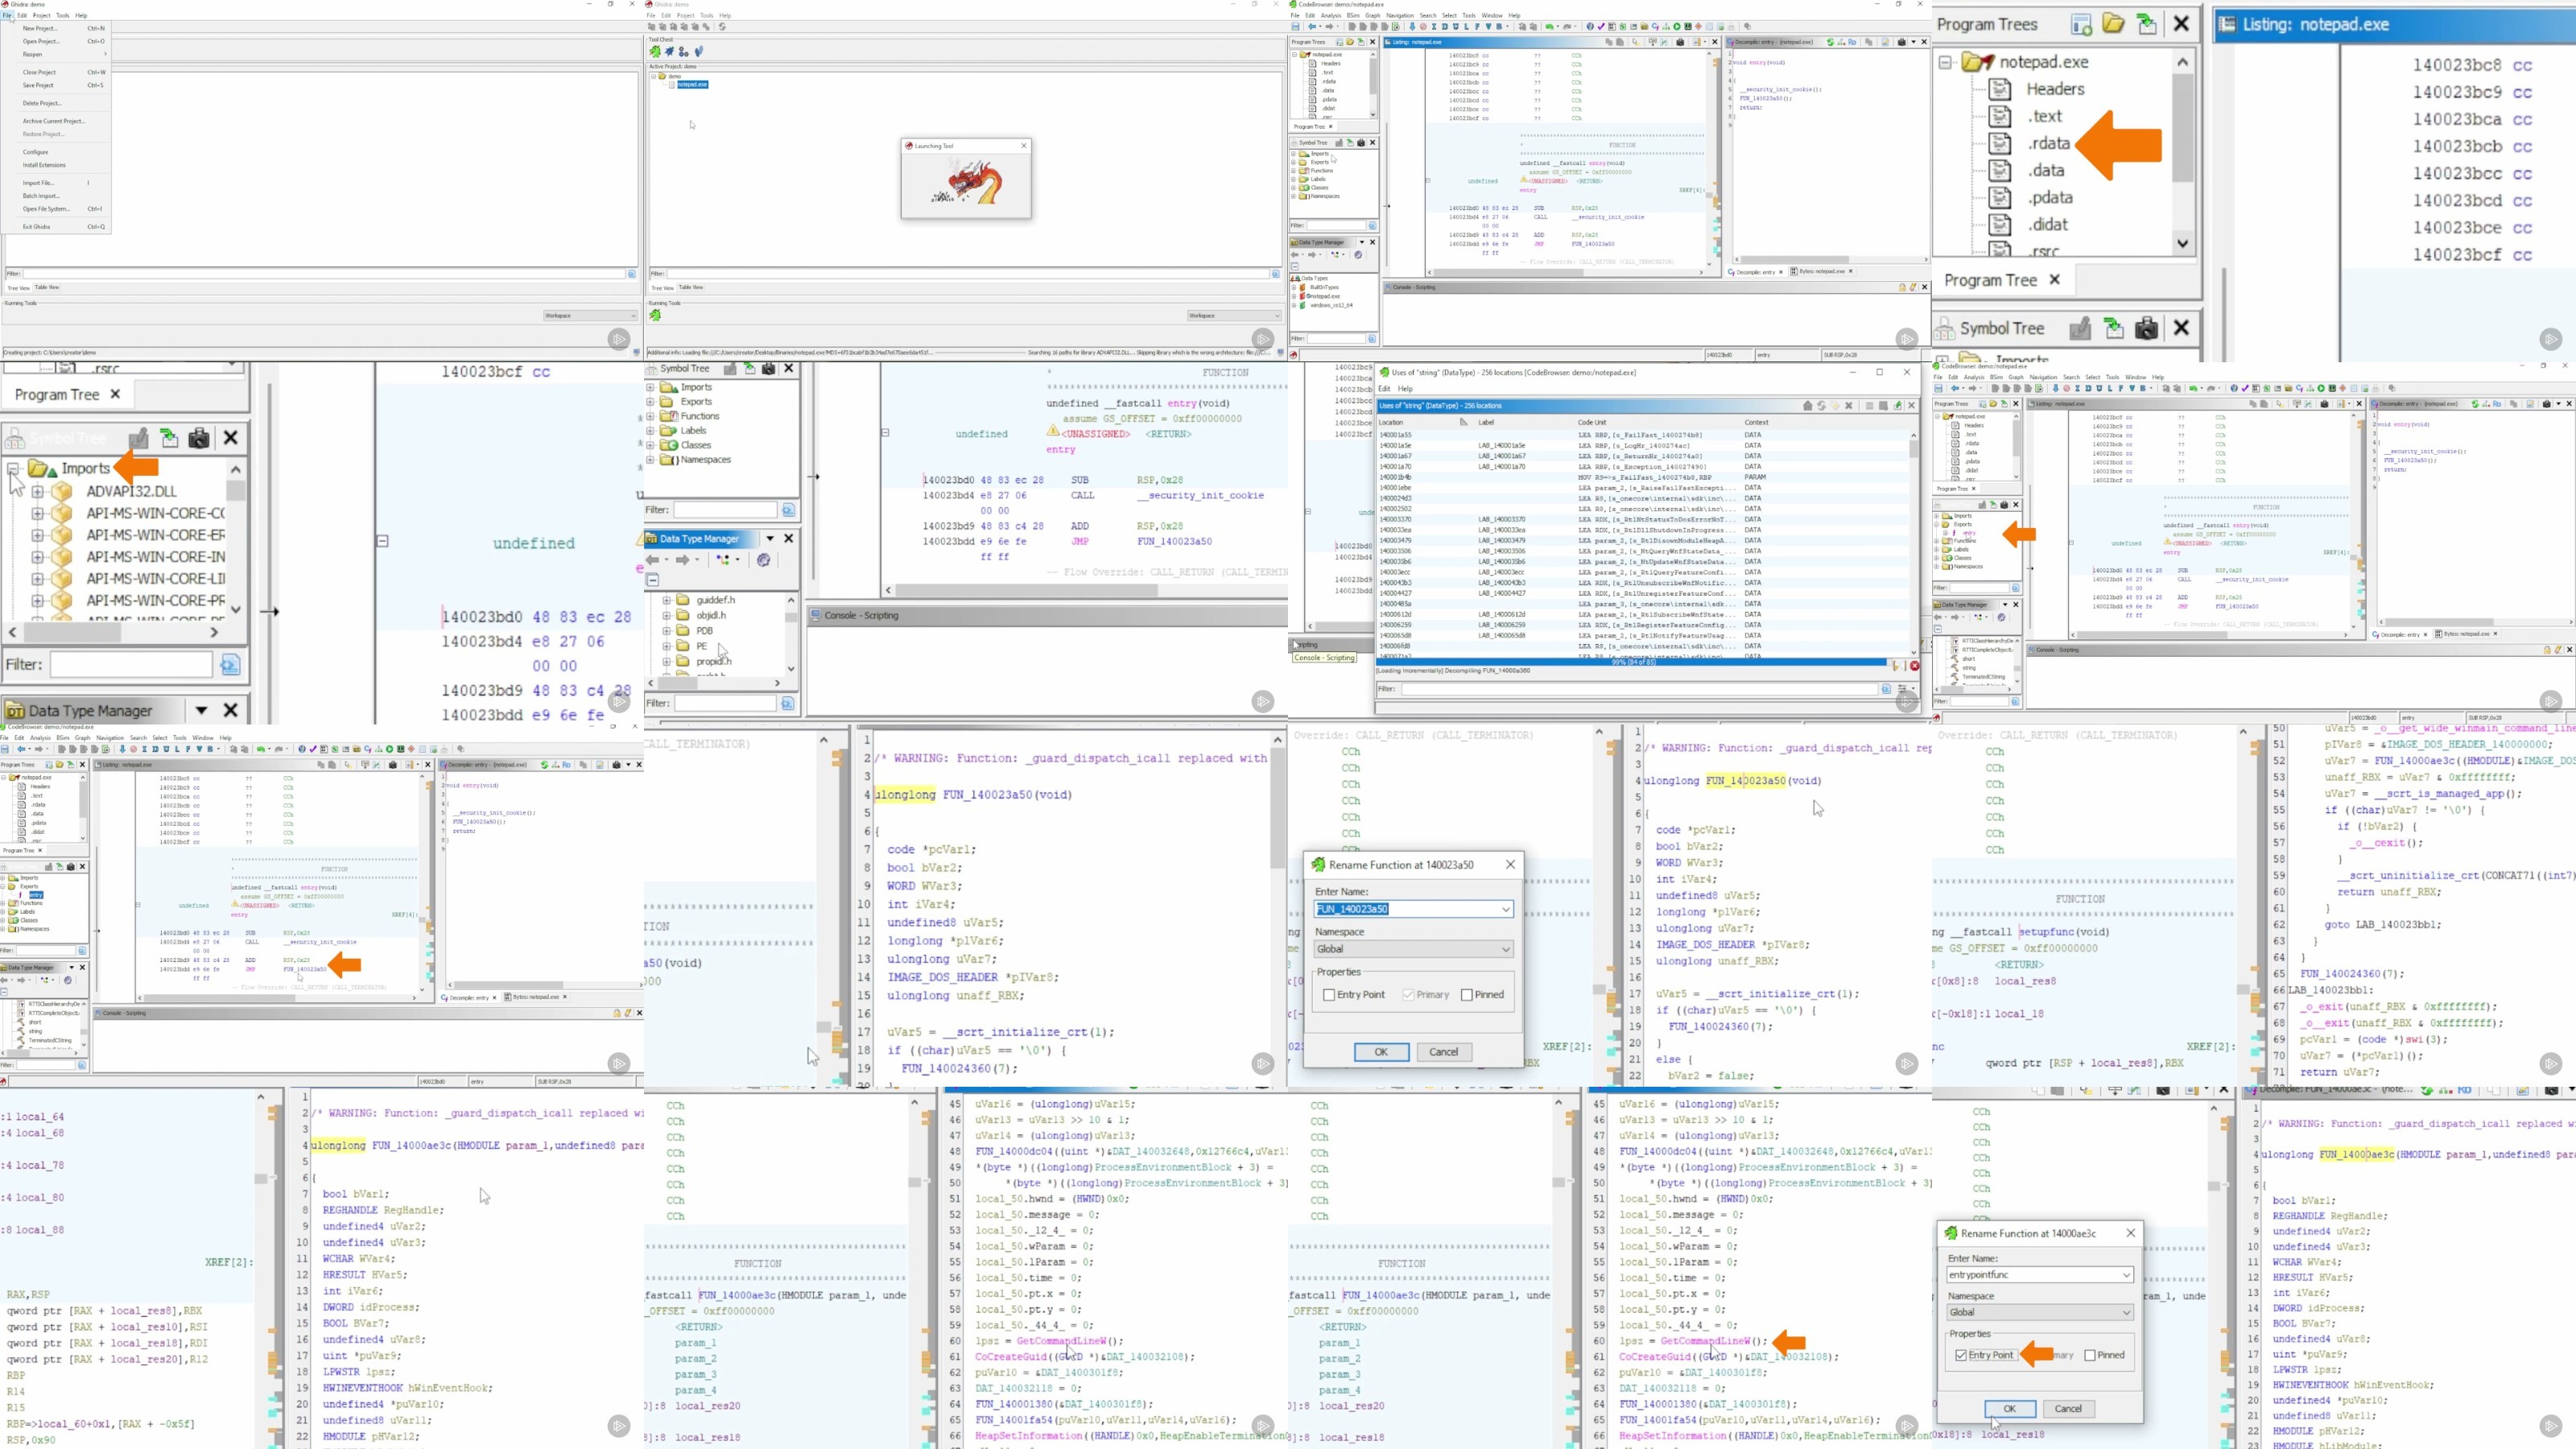The width and height of the screenshot is (2576, 1449).
Task: Expand the guiddef.h data type folder
Action: (x=667, y=600)
